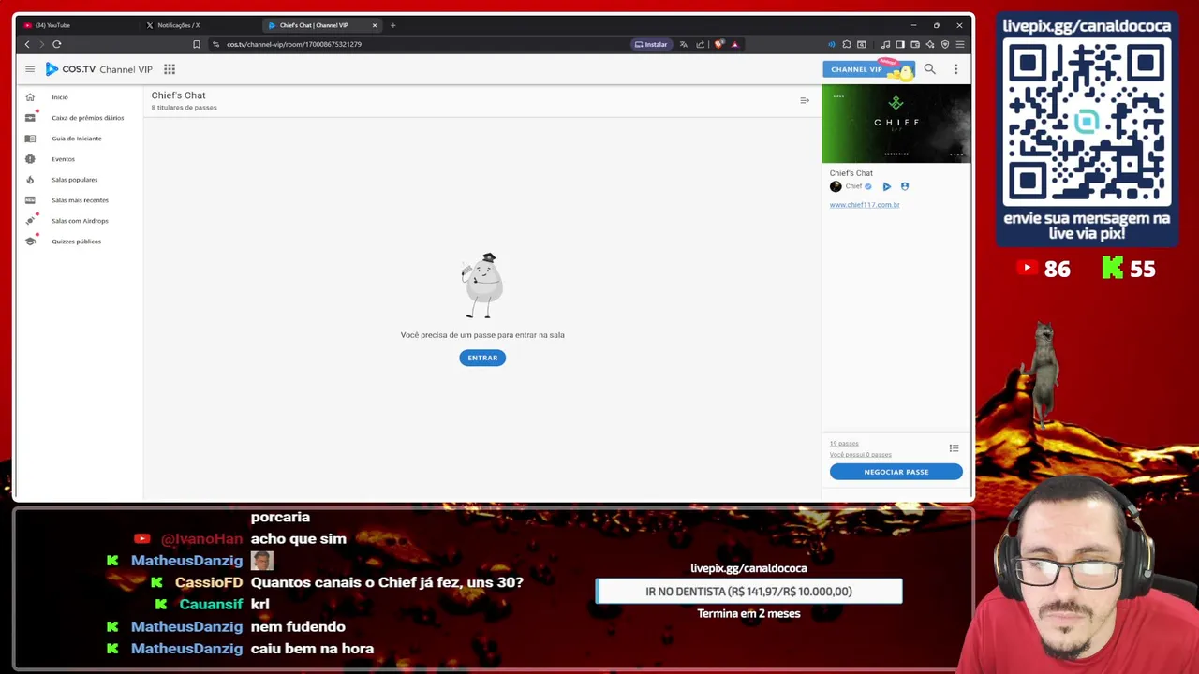Click the search magnifier icon
This screenshot has width=1199, height=674.
[930, 69]
